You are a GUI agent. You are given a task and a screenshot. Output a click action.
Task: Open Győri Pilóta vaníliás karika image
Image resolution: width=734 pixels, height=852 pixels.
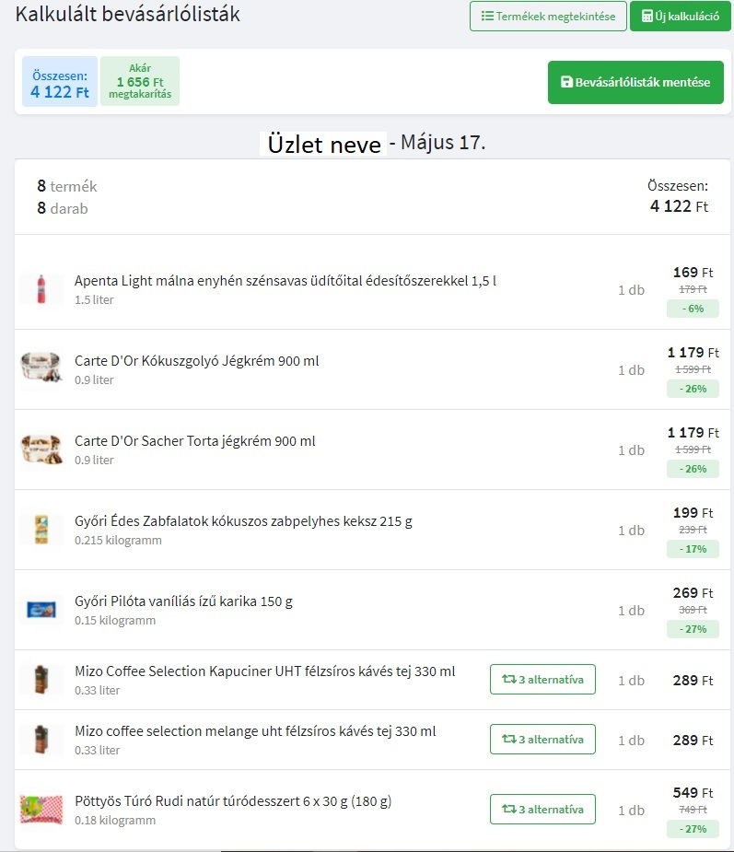tap(41, 610)
